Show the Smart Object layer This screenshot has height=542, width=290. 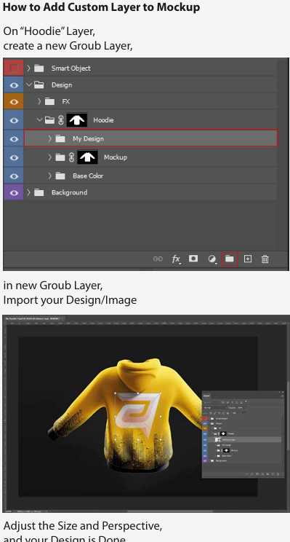pos(14,68)
